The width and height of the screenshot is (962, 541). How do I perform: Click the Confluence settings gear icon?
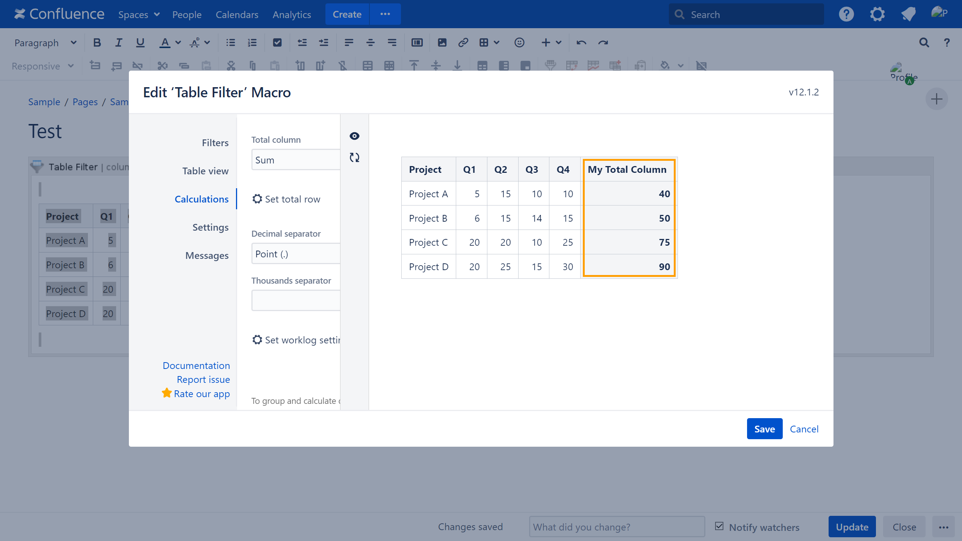pos(877,14)
